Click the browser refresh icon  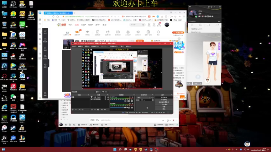[53, 17]
